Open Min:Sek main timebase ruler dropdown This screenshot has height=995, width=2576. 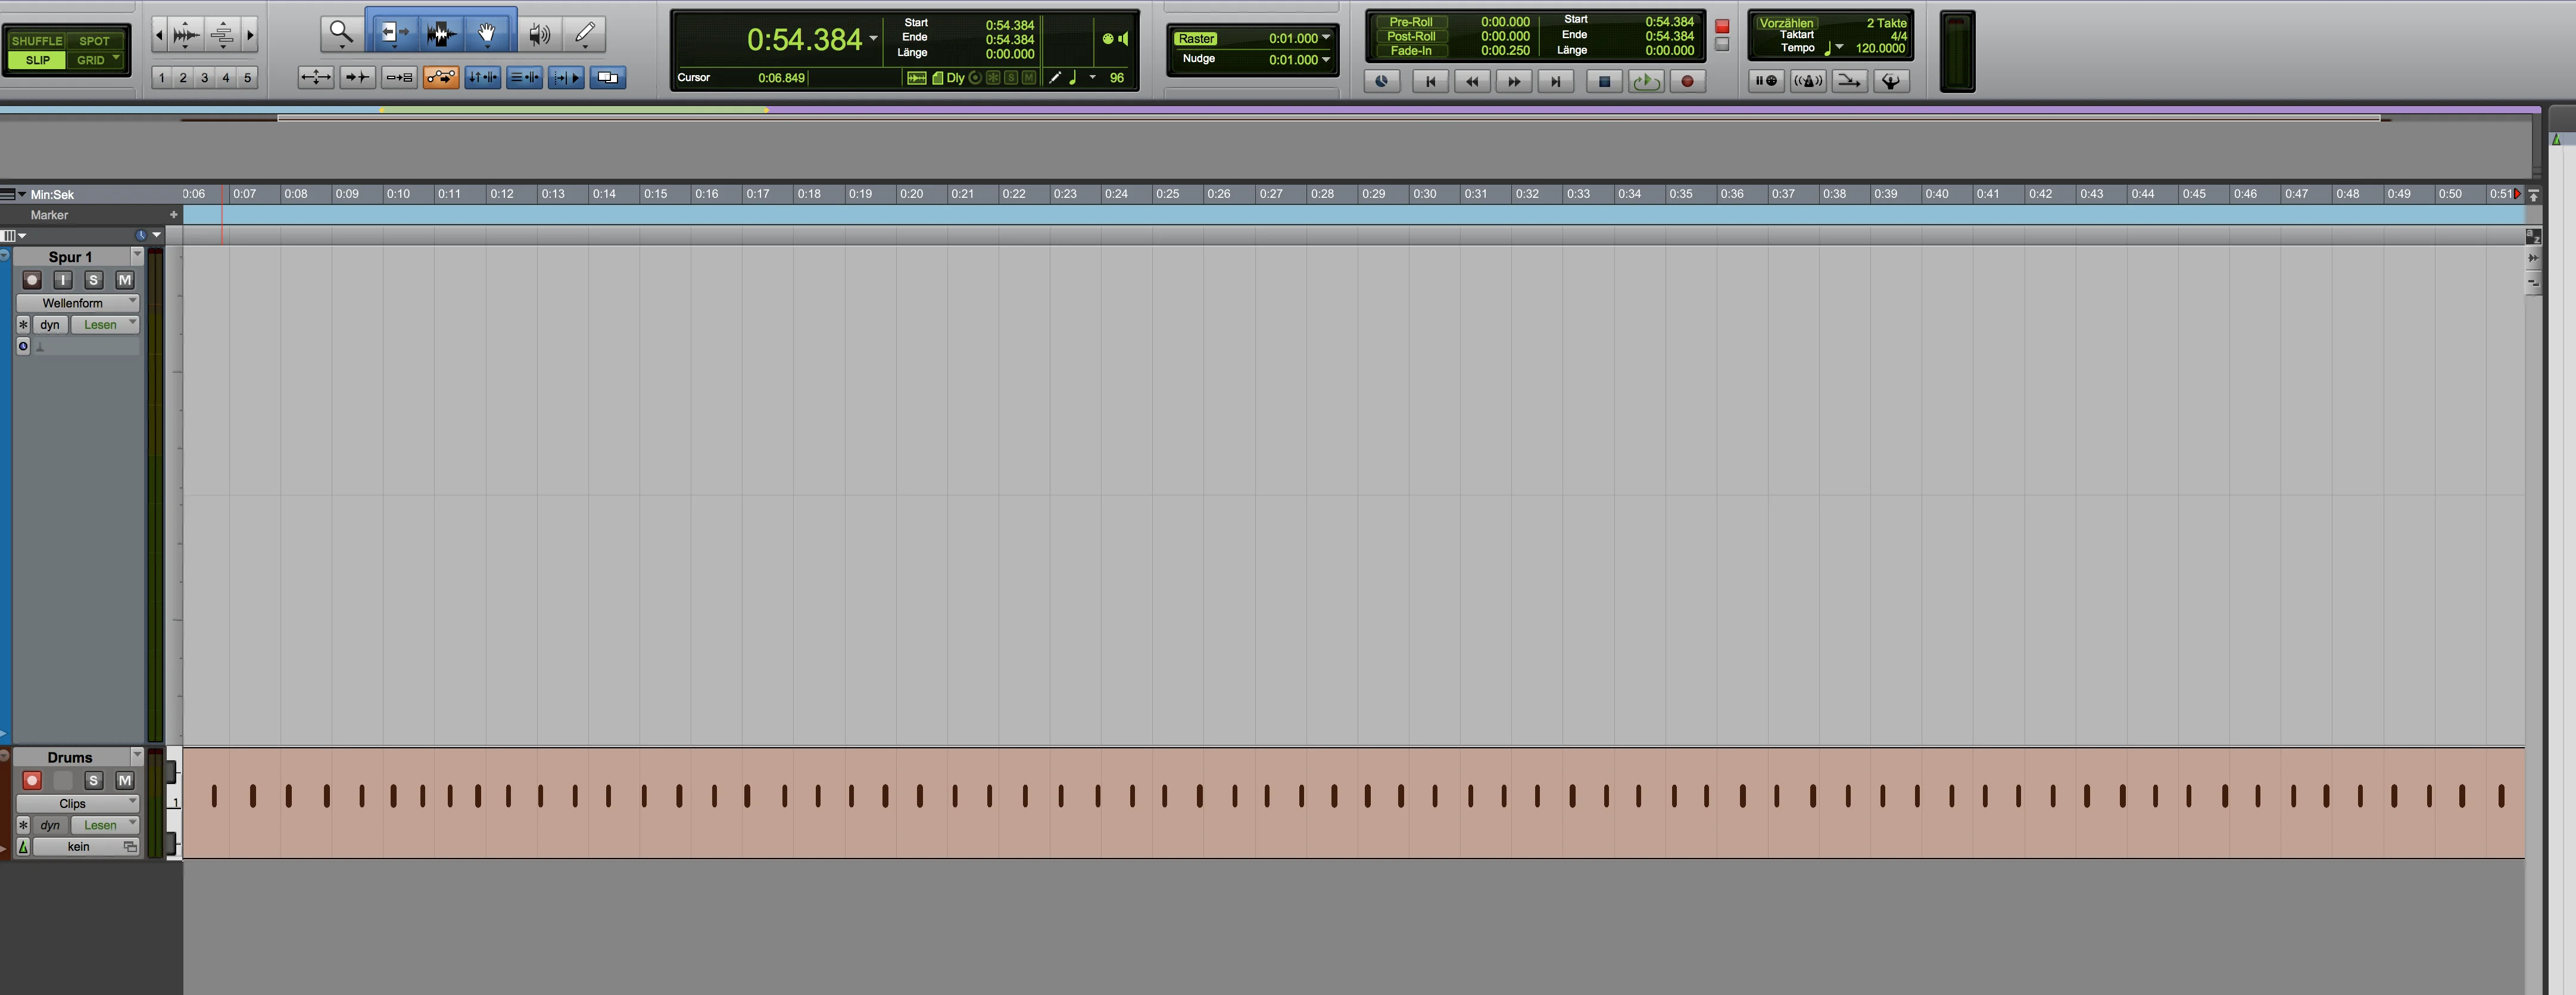click(x=22, y=194)
